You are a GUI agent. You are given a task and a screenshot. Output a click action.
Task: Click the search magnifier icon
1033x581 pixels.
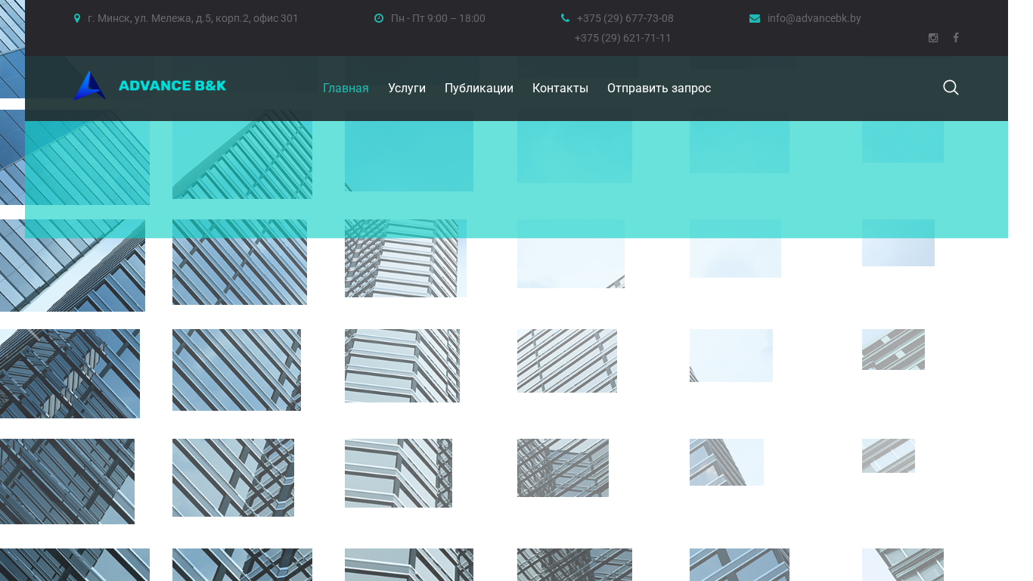pos(951,88)
